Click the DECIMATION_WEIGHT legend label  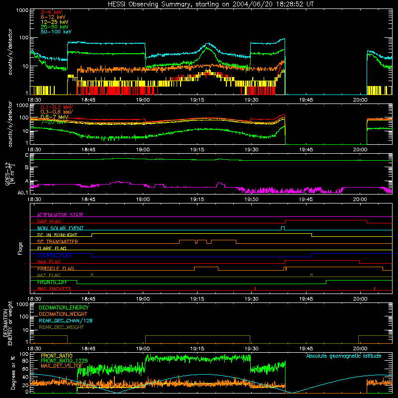[x=63, y=314]
